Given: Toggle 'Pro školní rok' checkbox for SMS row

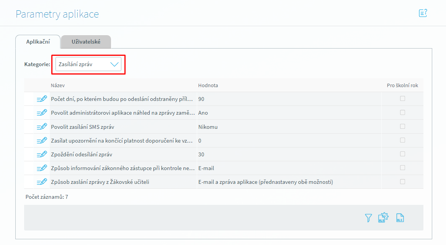Looking at the screenshot, I should click(x=402, y=127).
